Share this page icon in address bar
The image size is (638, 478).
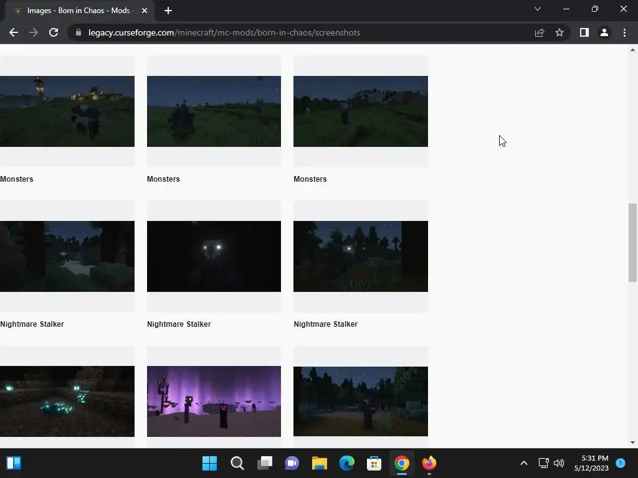tap(540, 32)
